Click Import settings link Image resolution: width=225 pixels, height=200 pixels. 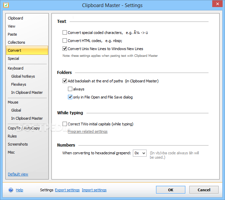(x=94, y=190)
